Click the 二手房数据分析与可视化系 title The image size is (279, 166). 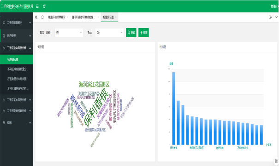(x=17, y=6)
